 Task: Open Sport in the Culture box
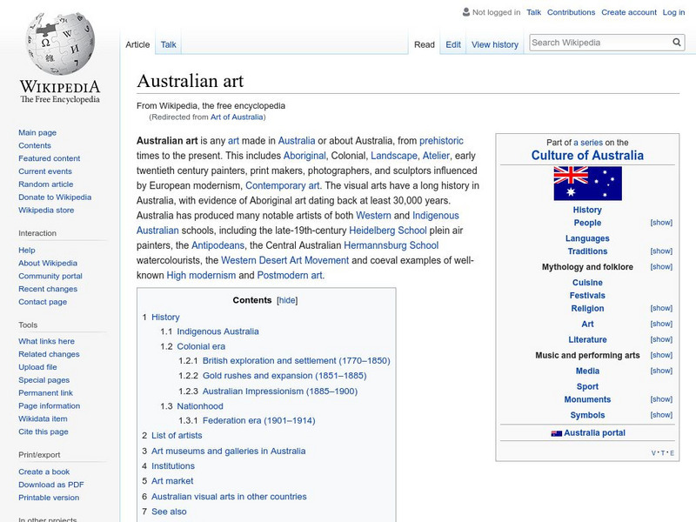[587, 386]
